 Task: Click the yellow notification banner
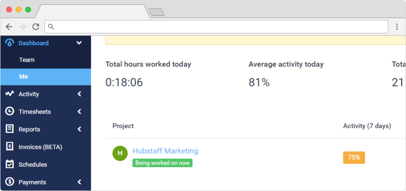pos(256,41)
